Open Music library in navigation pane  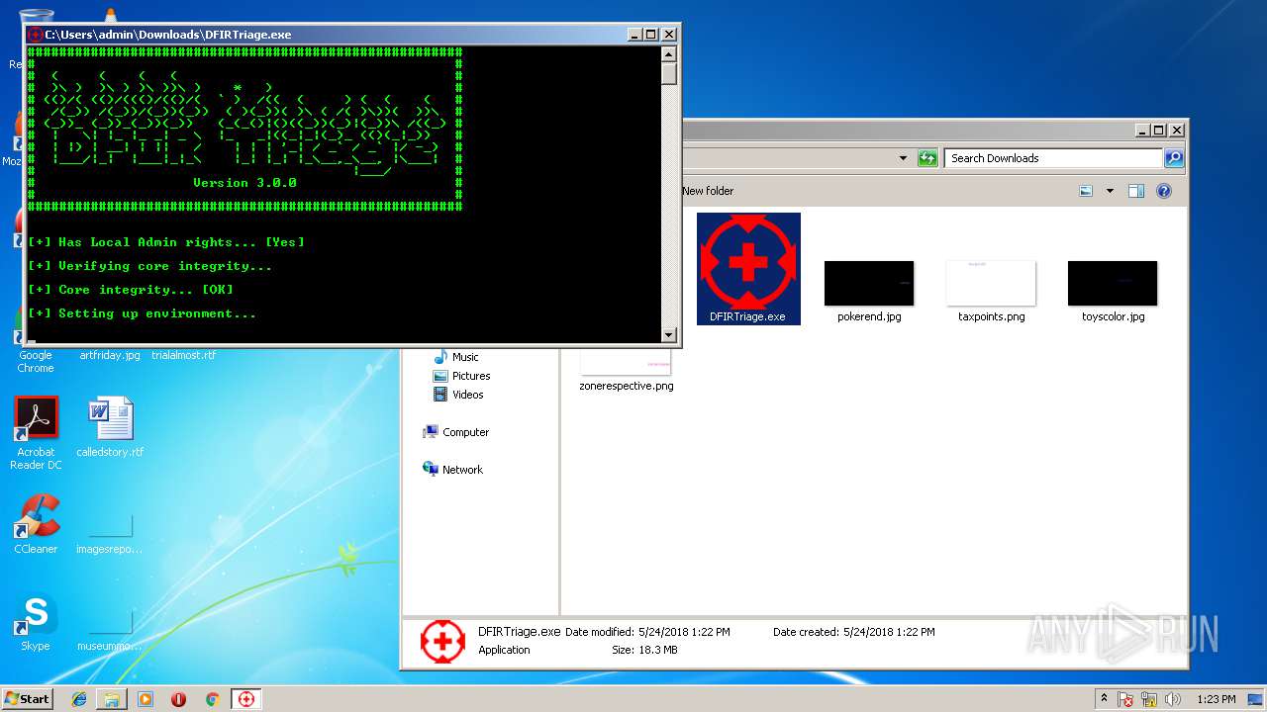click(455, 357)
